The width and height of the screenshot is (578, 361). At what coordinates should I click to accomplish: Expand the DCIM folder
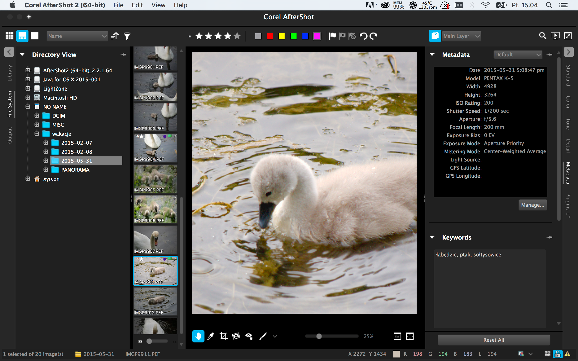click(37, 116)
